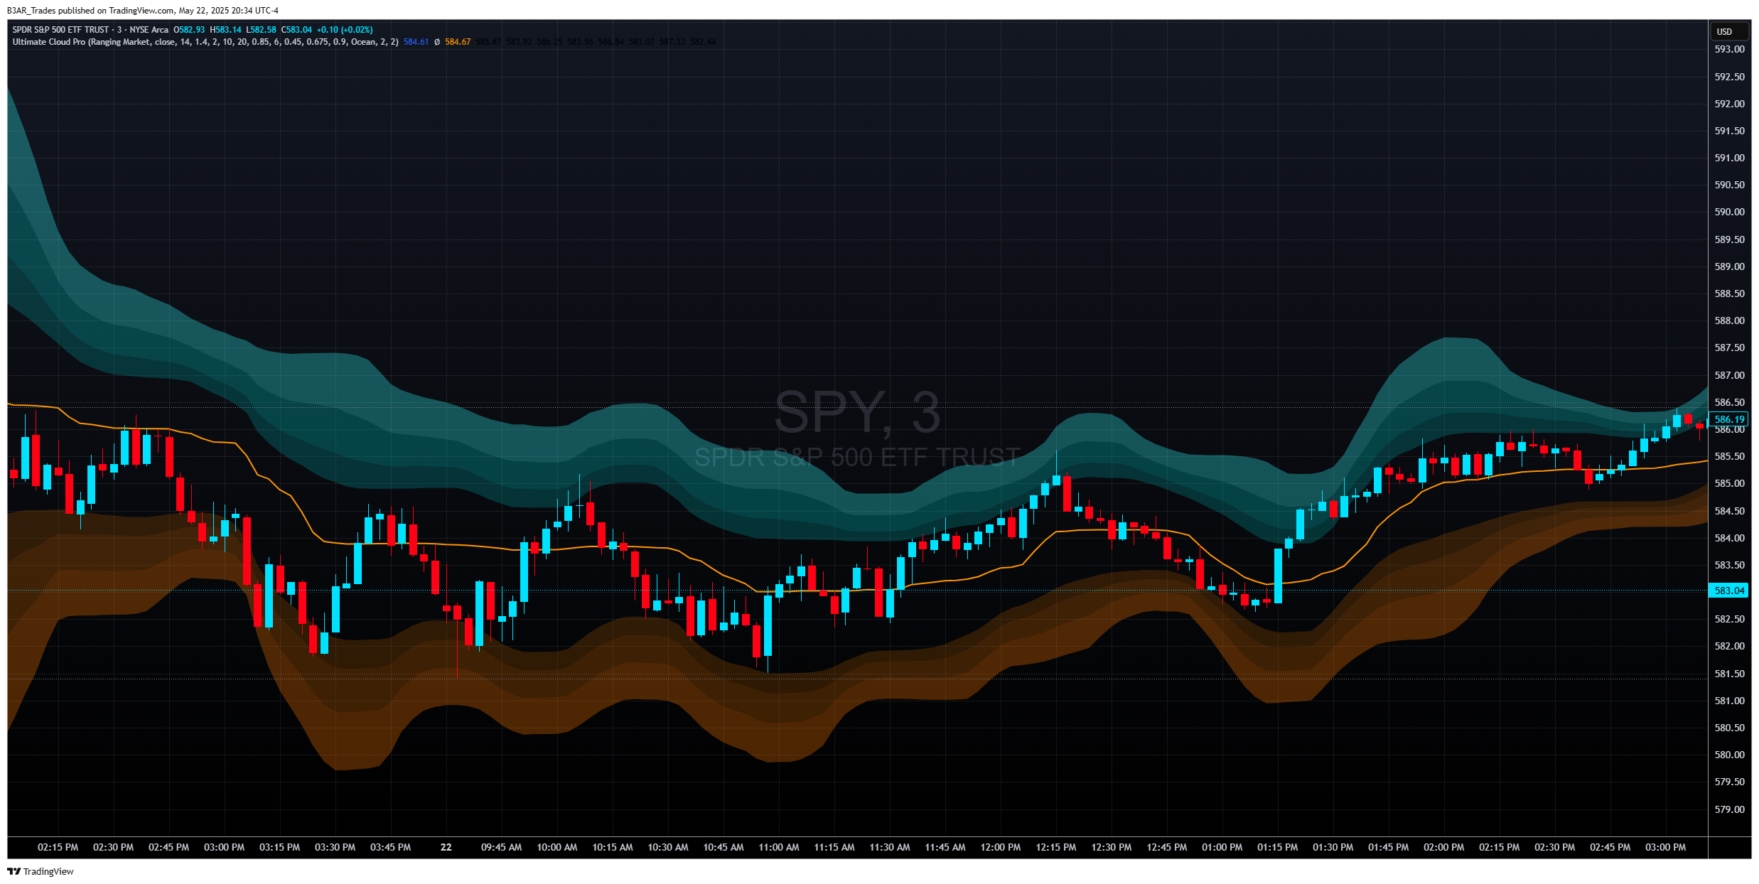The height and width of the screenshot is (884, 1759).
Task: Click the 22 date marker on the time axis
Action: [446, 847]
